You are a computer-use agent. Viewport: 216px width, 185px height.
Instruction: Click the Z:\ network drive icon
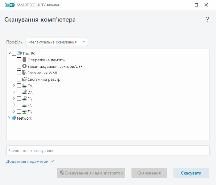[24, 112]
